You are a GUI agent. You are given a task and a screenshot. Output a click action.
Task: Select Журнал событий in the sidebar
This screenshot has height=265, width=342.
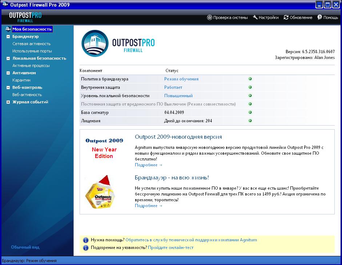point(30,102)
